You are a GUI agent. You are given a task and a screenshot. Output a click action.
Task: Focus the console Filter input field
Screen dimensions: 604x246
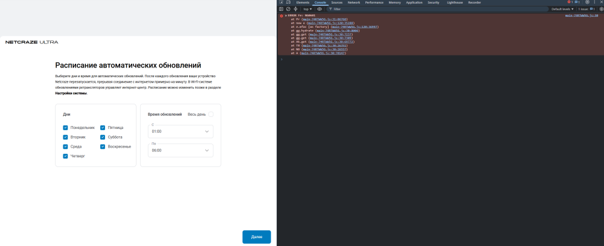click(437, 9)
